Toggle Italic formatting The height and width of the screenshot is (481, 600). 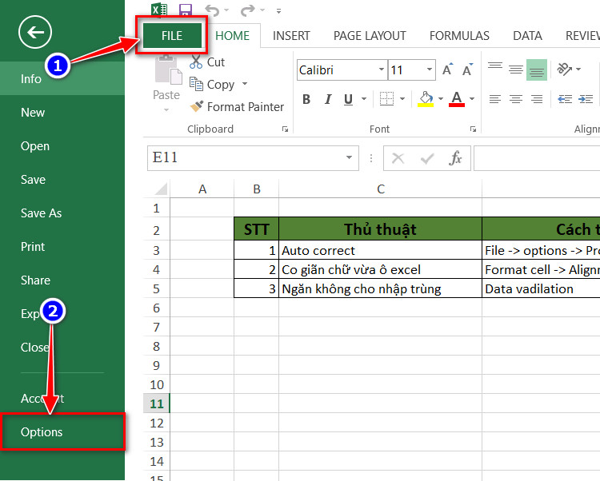click(x=327, y=99)
